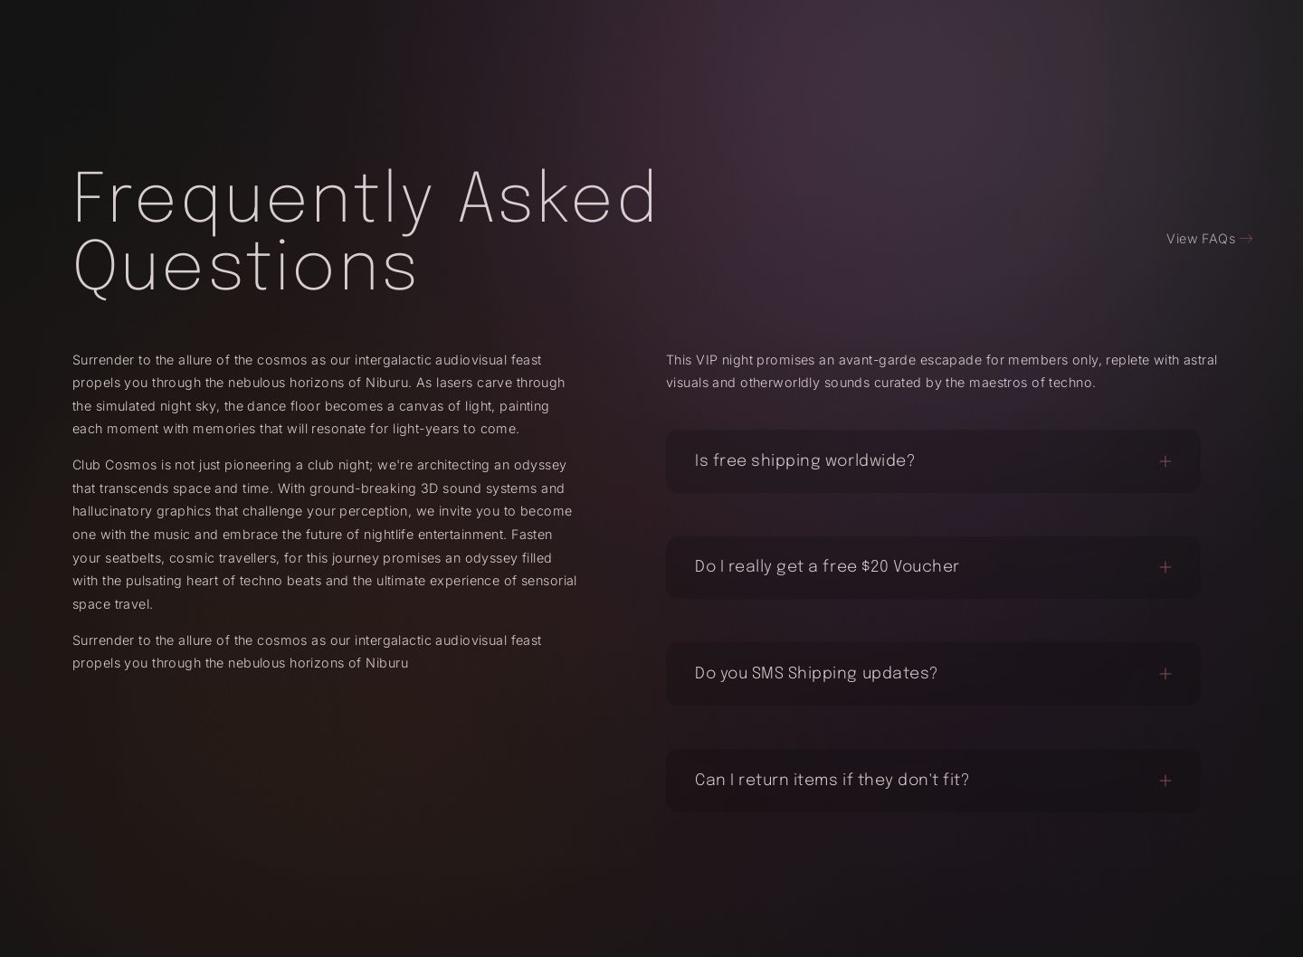The width and height of the screenshot is (1303, 957).
Task: Click plus icon for SMS Shipping updates question
Action: 1165,674
